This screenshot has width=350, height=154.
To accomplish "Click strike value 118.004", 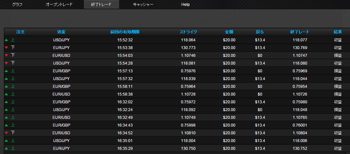I will pyautogui.click(x=188, y=141).
